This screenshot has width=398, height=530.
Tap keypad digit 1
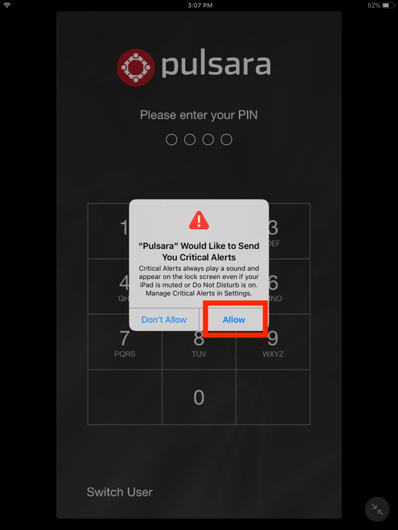(109, 231)
